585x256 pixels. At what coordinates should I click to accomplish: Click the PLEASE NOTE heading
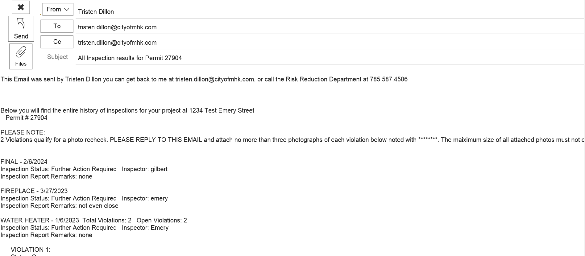pos(23,132)
